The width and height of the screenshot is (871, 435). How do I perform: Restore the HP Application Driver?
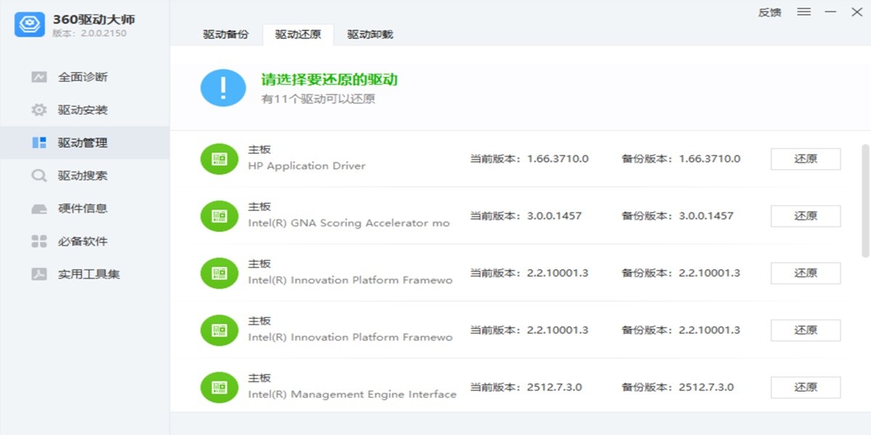click(x=805, y=159)
